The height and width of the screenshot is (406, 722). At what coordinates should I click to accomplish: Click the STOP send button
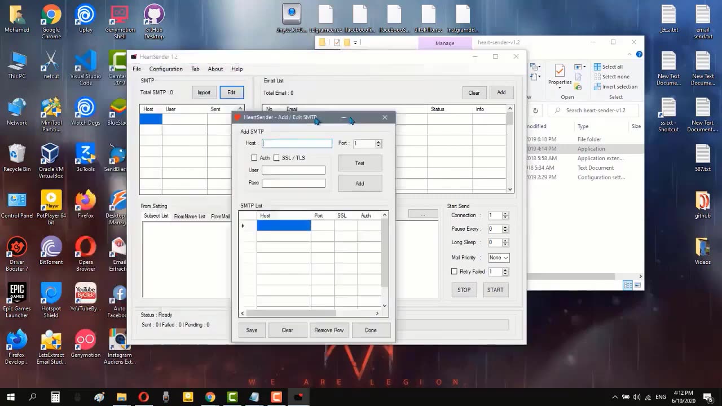pyautogui.click(x=464, y=290)
